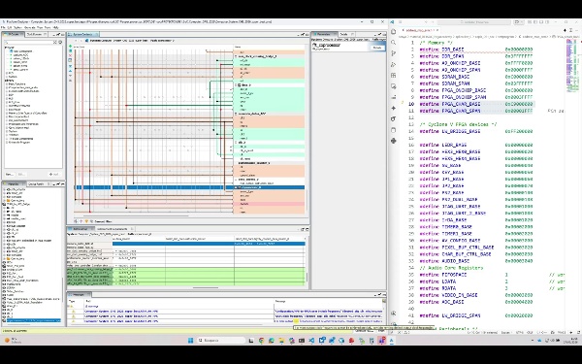Switch to Parameters tab
Image resolution: width=582 pixels, height=364 pixels.
pos(324,34)
